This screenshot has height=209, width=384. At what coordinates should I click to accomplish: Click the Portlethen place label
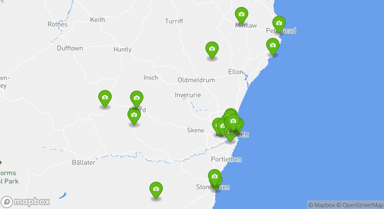(x=226, y=159)
